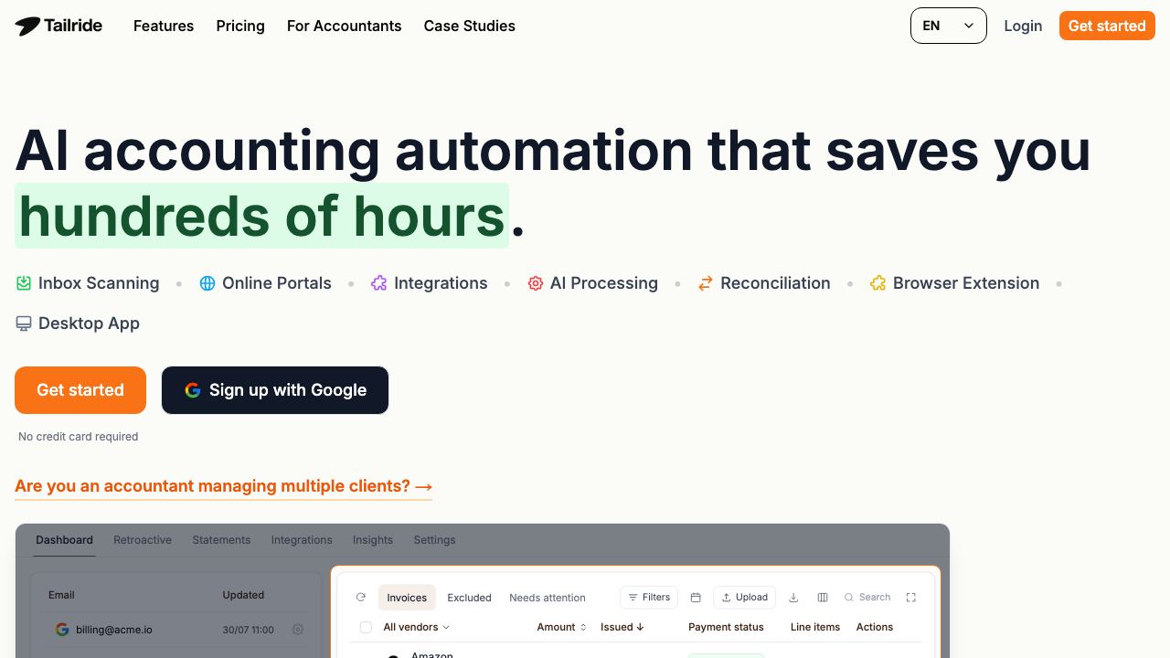1170x658 pixels.
Task: Click the Upload button
Action: pyautogui.click(x=745, y=598)
